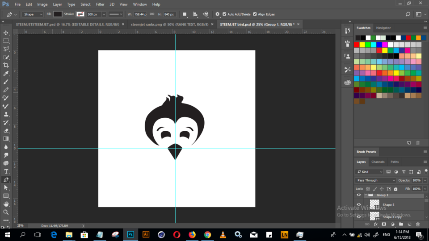This screenshot has width=429, height=241.
Task: Open path alignment options
Action: (195, 14)
